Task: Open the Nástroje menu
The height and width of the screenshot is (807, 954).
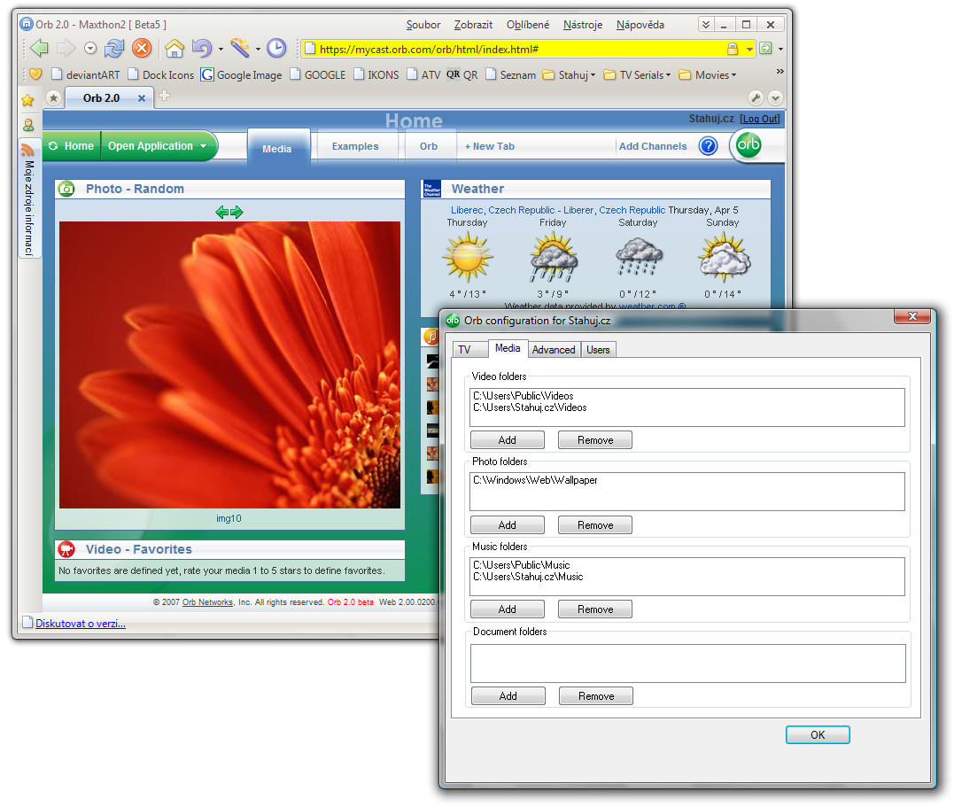Action: coord(583,25)
